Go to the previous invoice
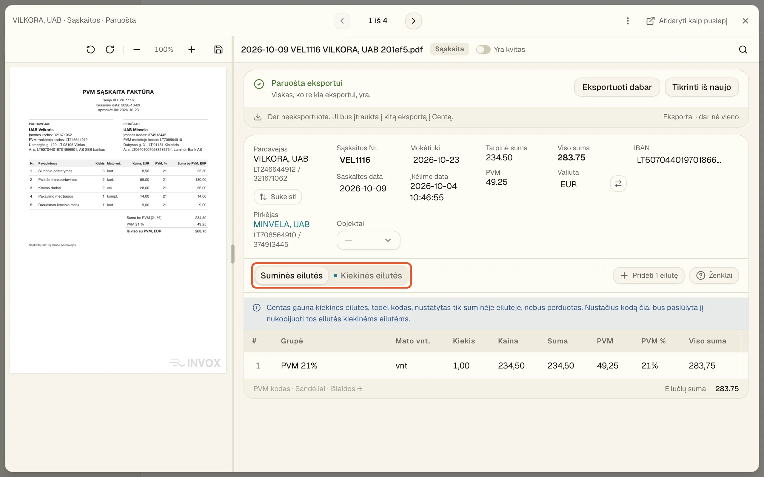The width and height of the screenshot is (764, 477). tap(342, 21)
